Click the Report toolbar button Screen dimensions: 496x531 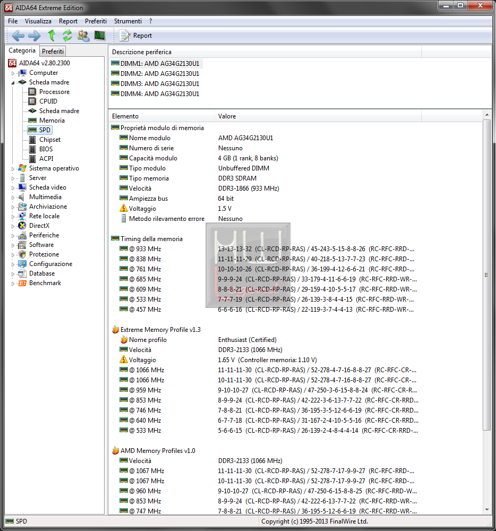point(136,36)
